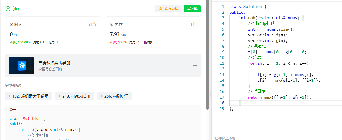Click the 'int rob(vector<int>& nums) {' editor line
Screen dimensions: 342x140
pos(272,18)
